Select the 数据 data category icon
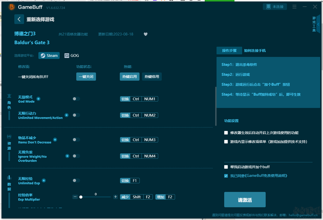323x220 pixels. coord(9,177)
